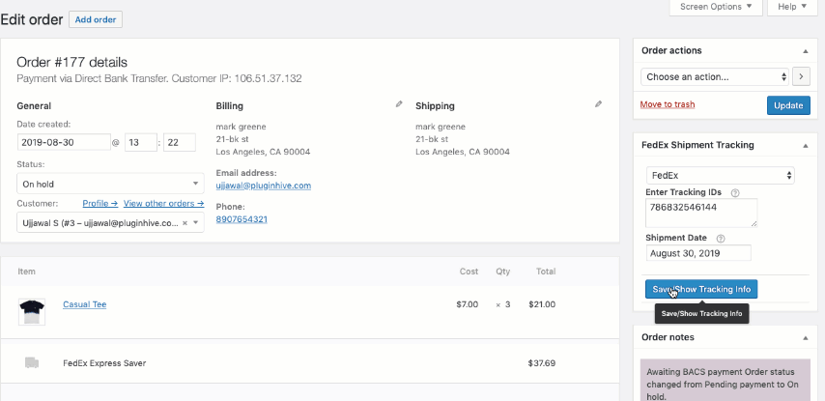Click the Add order button
Viewport: 825px width, 401px height.
coord(96,19)
